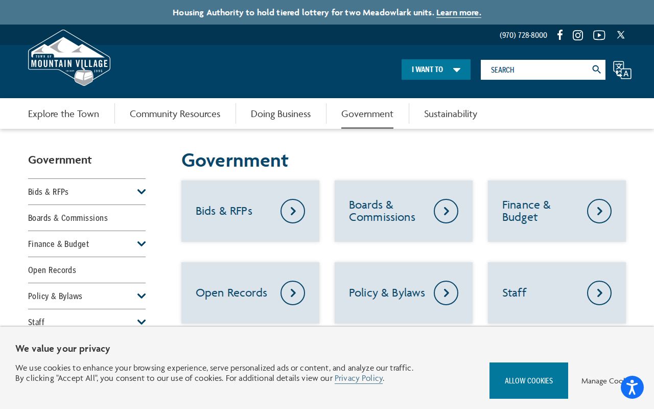
Task: Follow the Learn more banner link
Action: tap(459, 12)
